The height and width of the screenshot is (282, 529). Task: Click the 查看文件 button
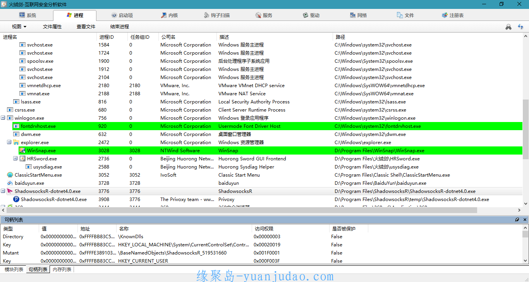click(x=86, y=27)
